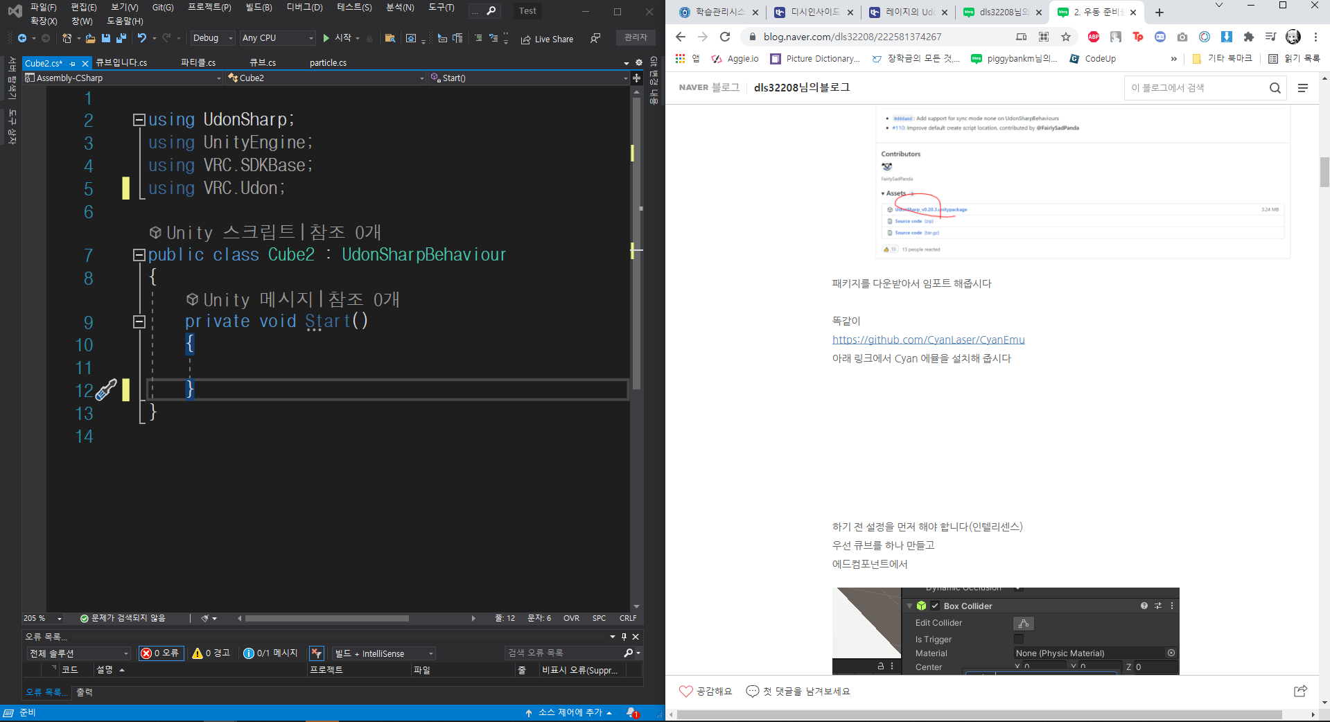Toggle the 0 경고 warnings filter
This screenshot has height=722, width=1330.
[211, 653]
